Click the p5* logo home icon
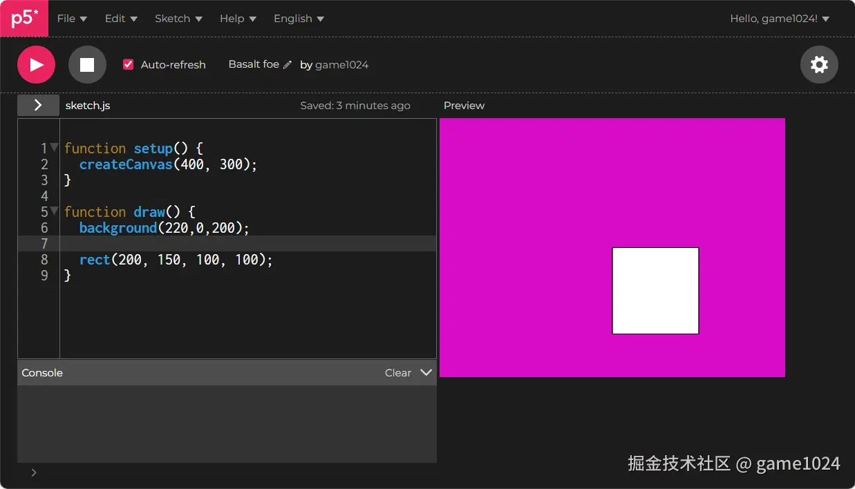This screenshot has width=855, height=489. click(x=24, y=18)
